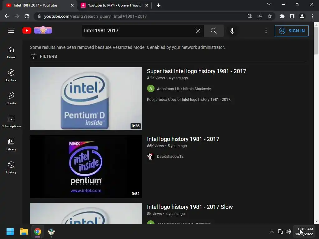319x239 pixels.
Task: Start voice search with microphone
Action: [232, 31]
